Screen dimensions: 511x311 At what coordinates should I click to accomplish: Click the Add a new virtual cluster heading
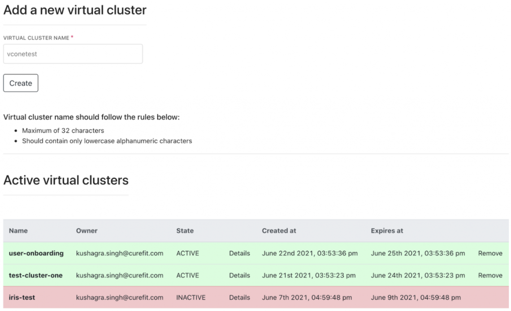75,10
